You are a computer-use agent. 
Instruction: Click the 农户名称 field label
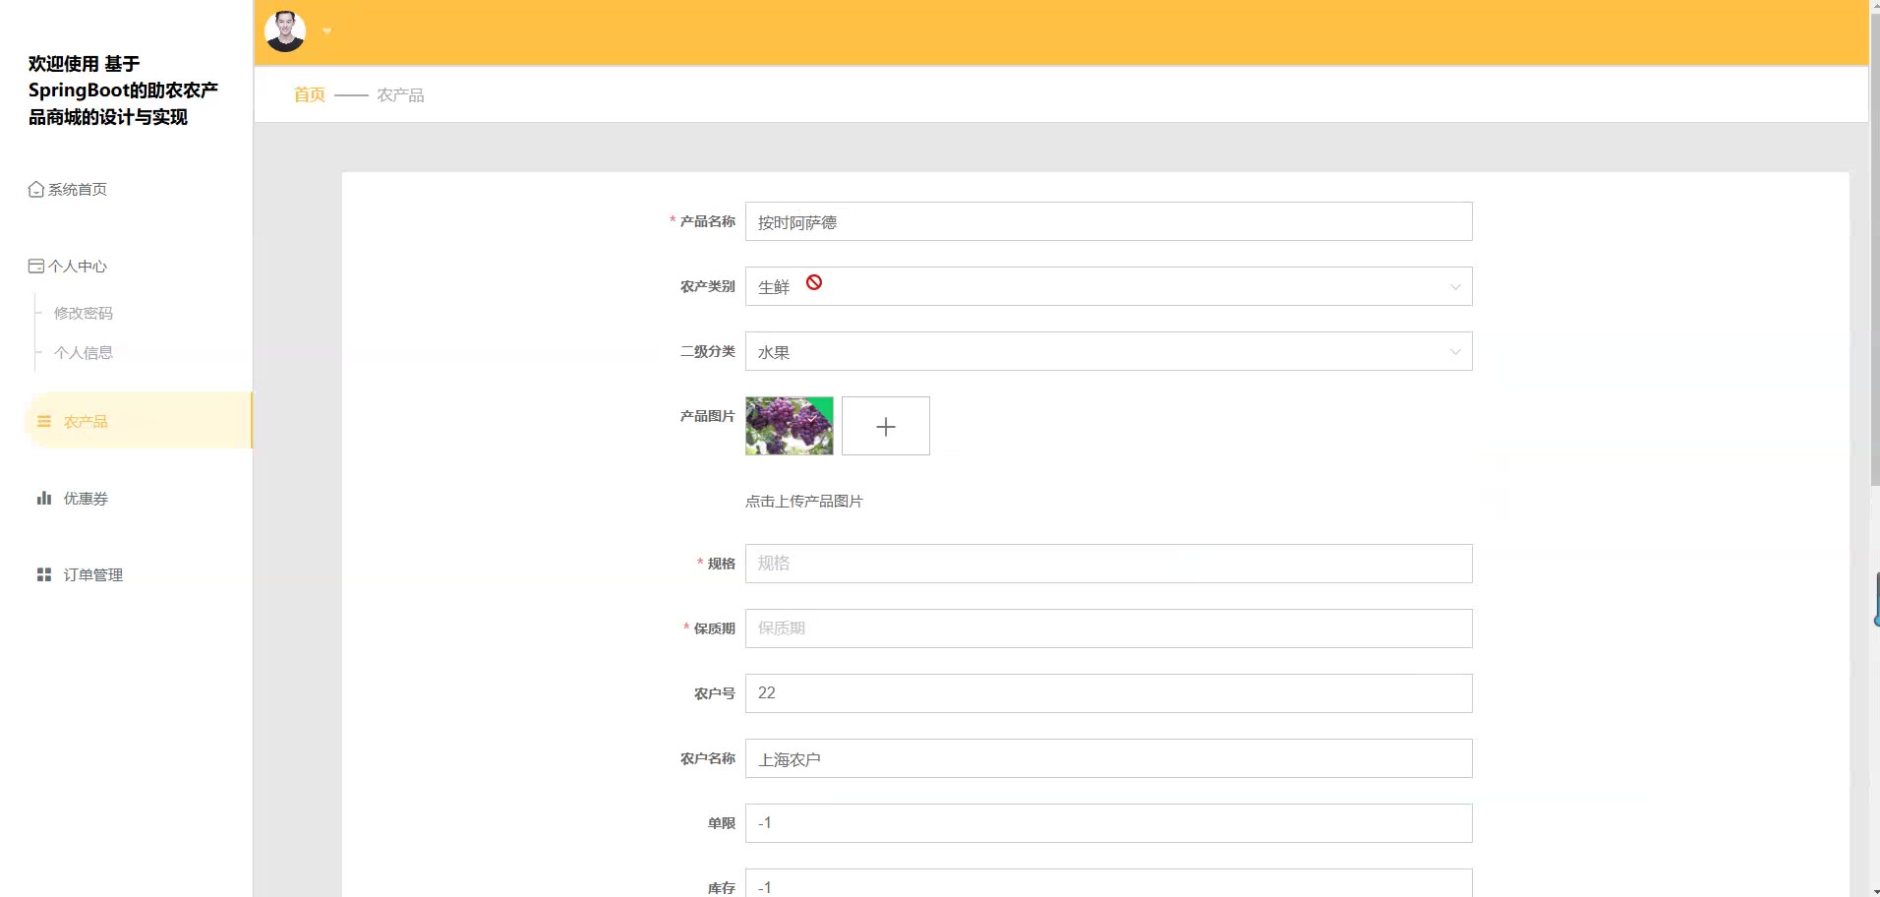tap(708, 758)
